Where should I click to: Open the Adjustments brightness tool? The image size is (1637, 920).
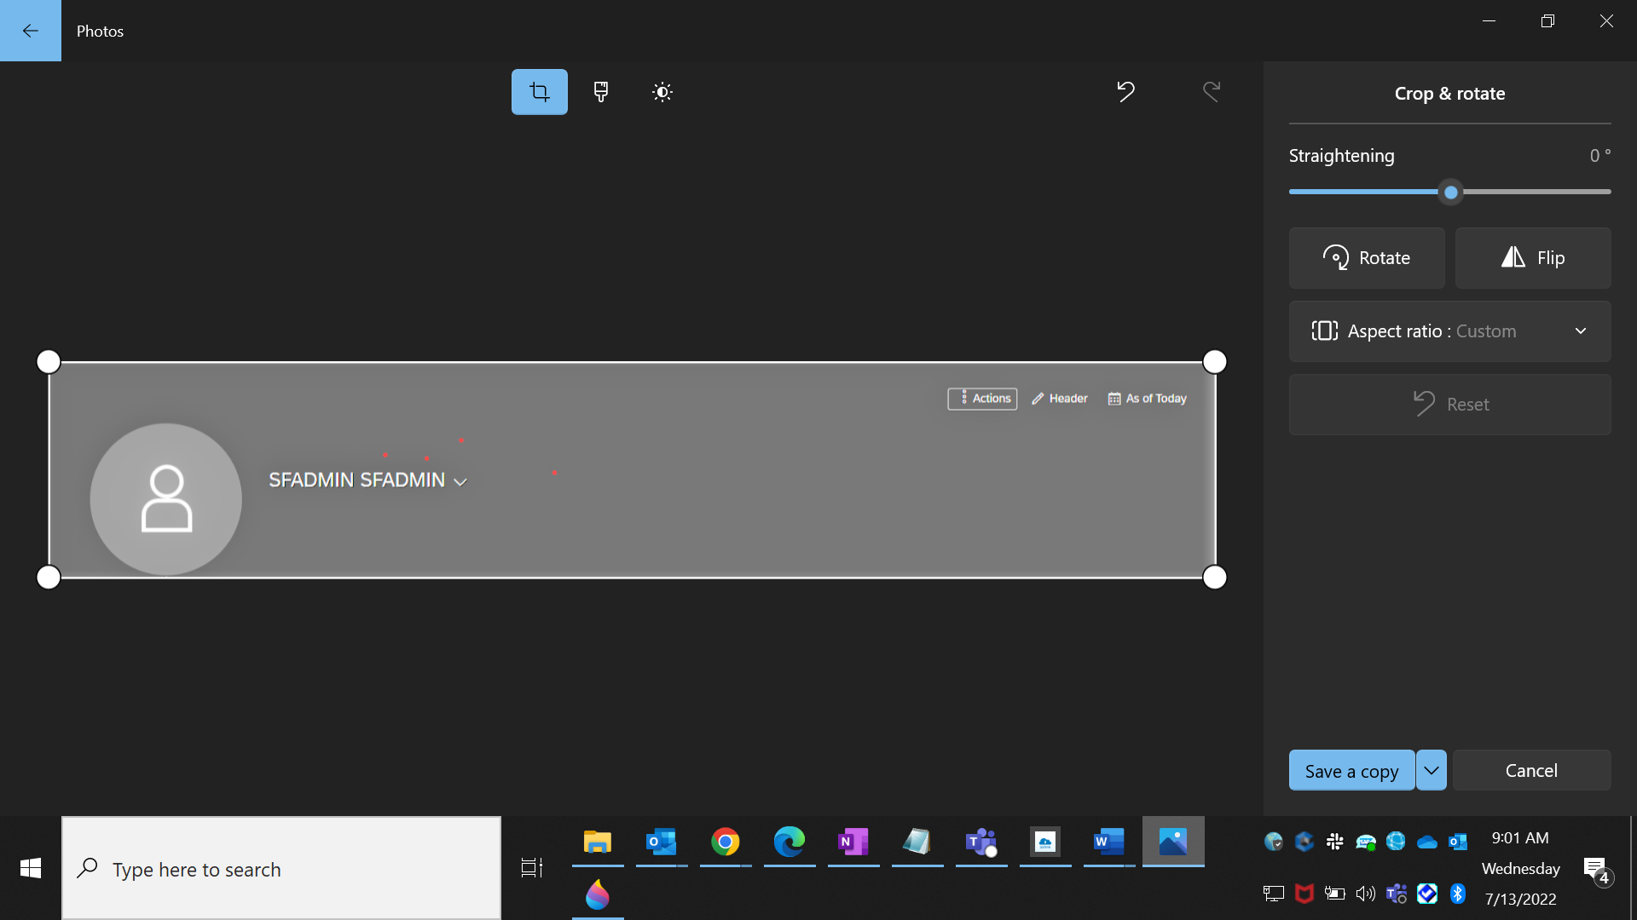tap(662, 92)
